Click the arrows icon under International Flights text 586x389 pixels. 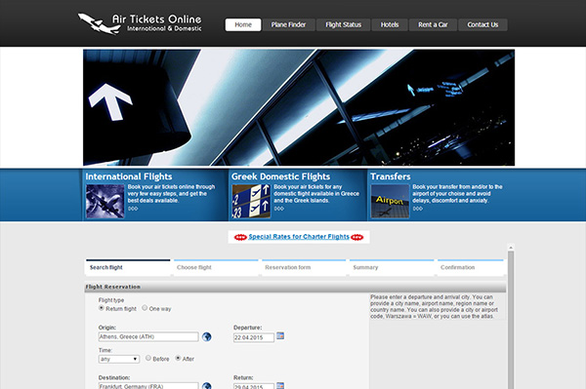pyautogui.click(x=133, y=209)
